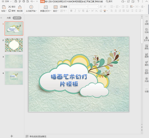Viewport: 149px width, 138px height.
Task: Click the Print icon in quick access bar
Action: (x=23, y=1)
